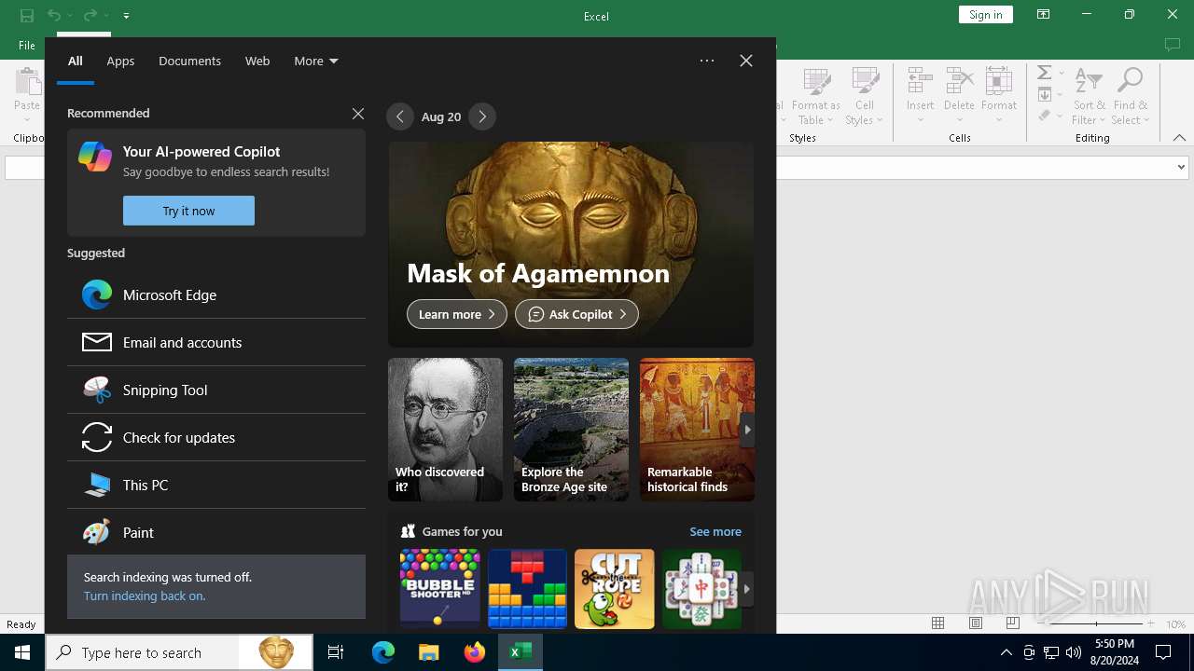Screen dimensions: 1194x671
Task: Click Try it now Copilot button
Action: 188,211
